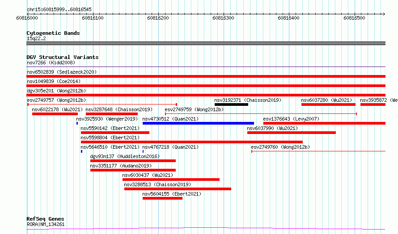Open the nsv4730512 (Quan2021) label

pos(170,119)
